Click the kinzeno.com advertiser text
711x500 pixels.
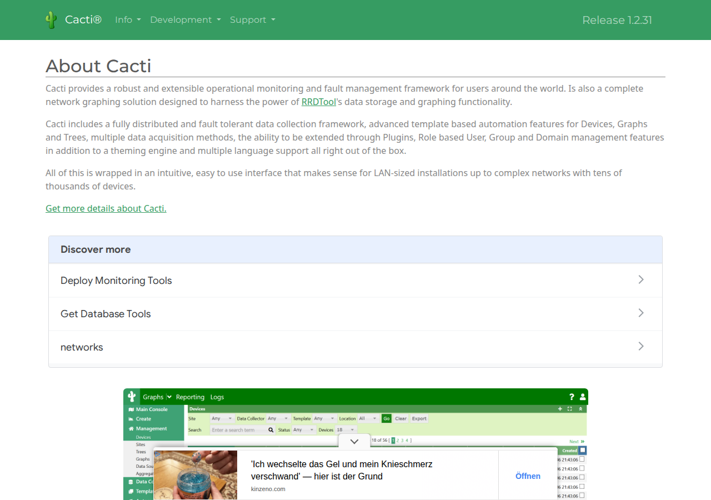[x=268, y=489]
